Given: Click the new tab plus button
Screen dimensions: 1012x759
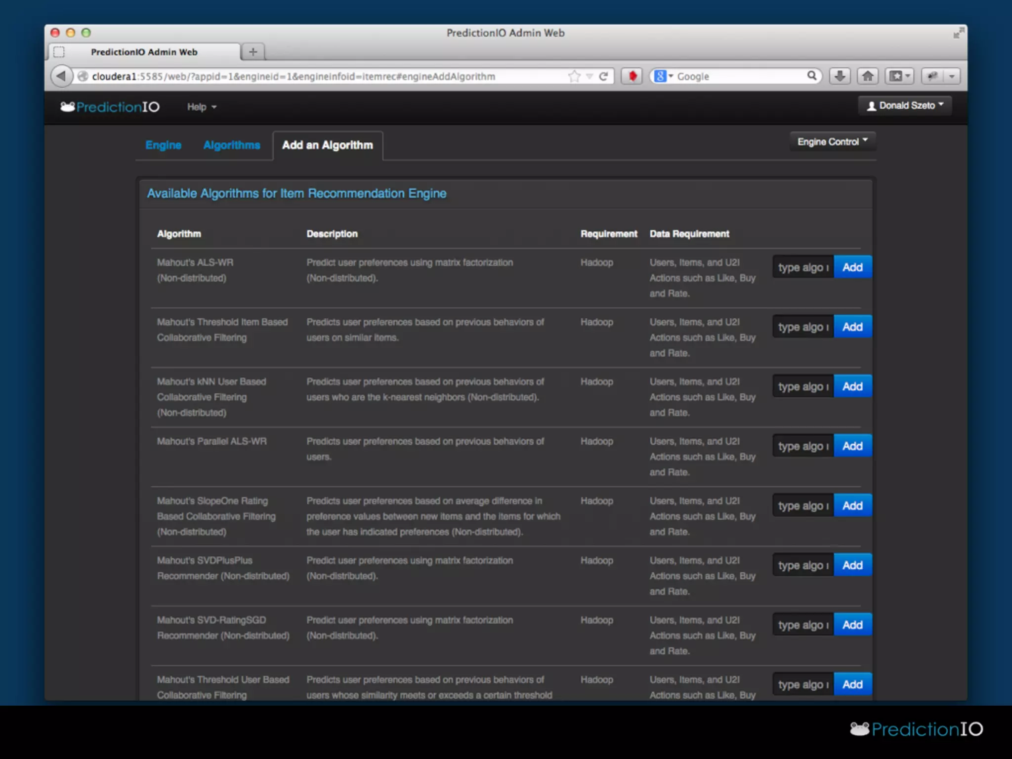Looking at the screenshot, I should [x=253, y=51].
